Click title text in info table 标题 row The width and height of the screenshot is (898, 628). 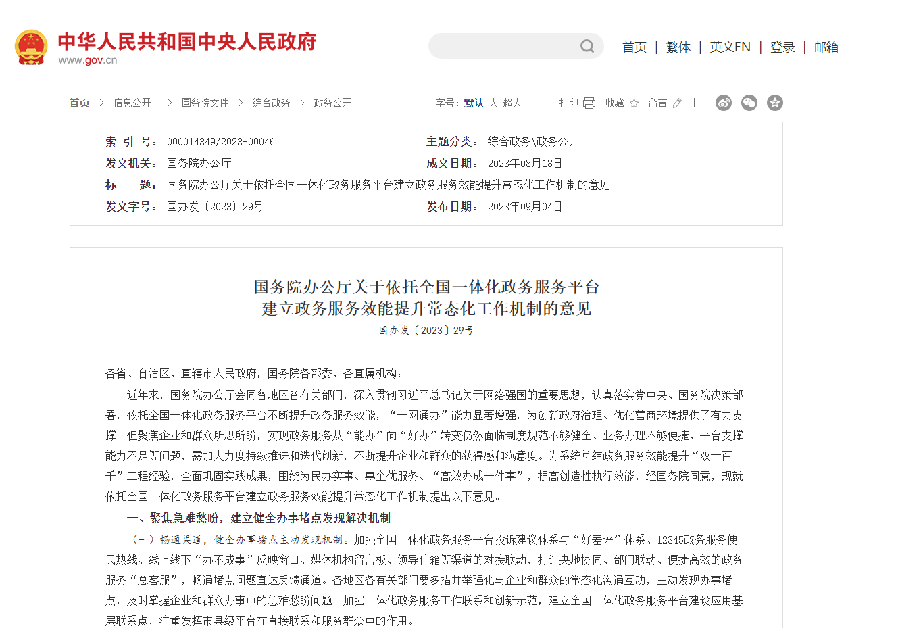[389, 185]
